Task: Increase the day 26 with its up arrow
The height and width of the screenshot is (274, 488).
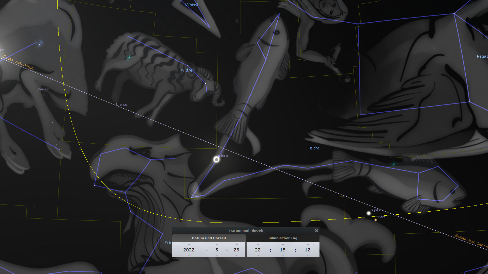Action: [x=237, y=244]
